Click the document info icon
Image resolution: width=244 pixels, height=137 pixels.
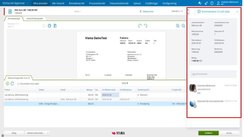(x=44, y=26)
